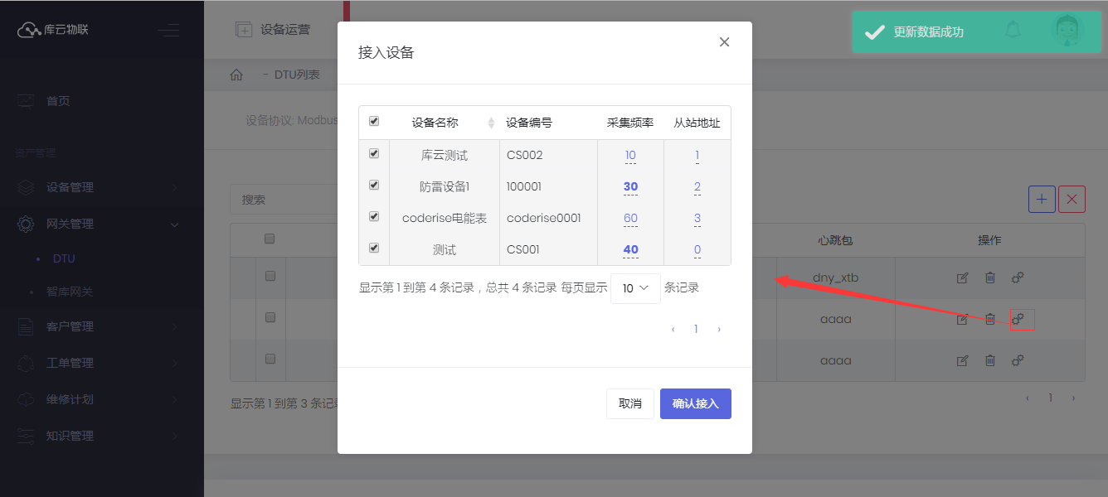
Task: Toggle checkbox for coderise电能表 row
Action: coord(374,217)
